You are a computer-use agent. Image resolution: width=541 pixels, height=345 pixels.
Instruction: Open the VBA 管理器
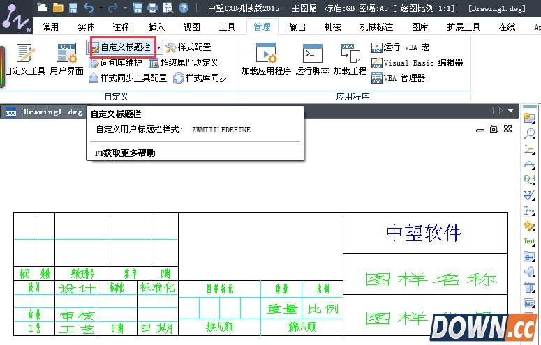pyautogui.click(x=398, y=78)
